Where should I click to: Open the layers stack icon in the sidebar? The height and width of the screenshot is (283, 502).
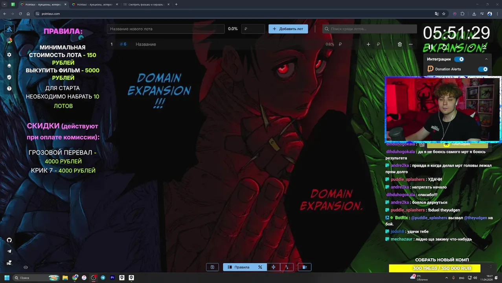pos(9,66)
